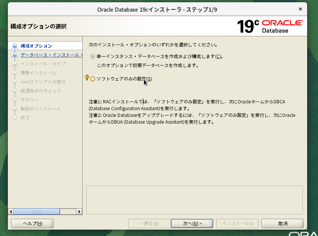Click the 終了 step in sidebar
This screenshot has height=236, width=318.
click(x=25, y=118)
